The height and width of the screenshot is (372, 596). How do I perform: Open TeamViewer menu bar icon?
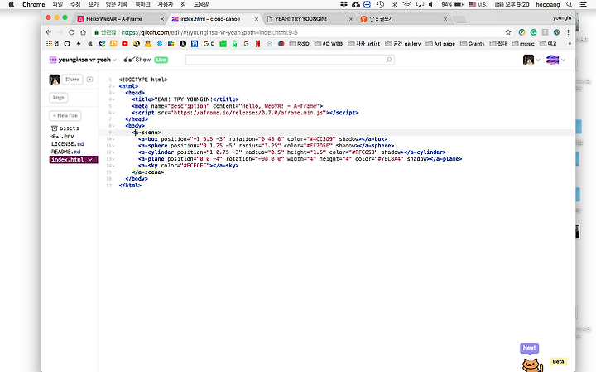pos(367,5)
